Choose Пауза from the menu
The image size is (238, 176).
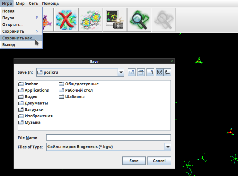click(22, 18)
